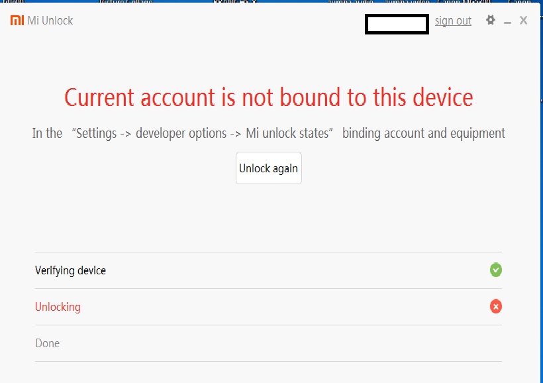Screen dimensions: 543x383
Task: Sign out of the current Mi account
Action: 453,21
